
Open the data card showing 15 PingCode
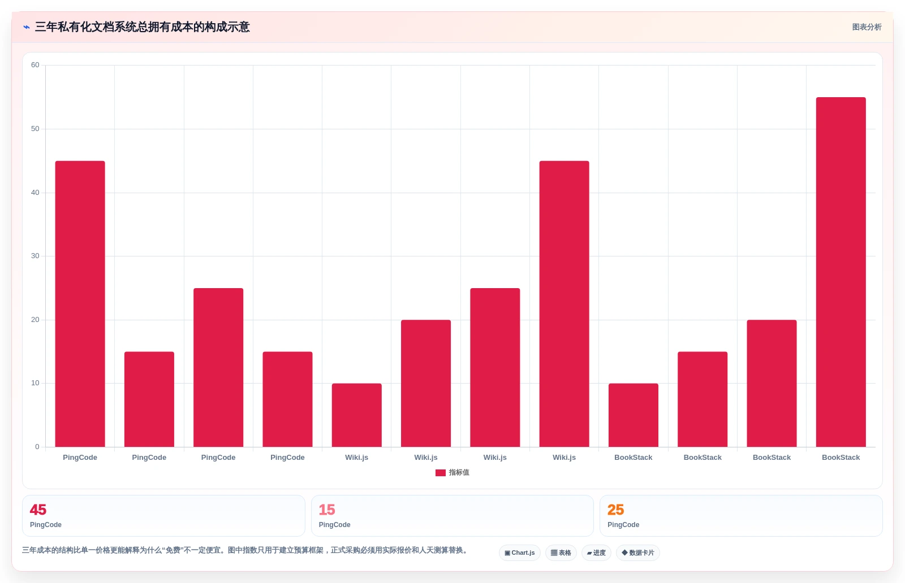pos(453,516)
